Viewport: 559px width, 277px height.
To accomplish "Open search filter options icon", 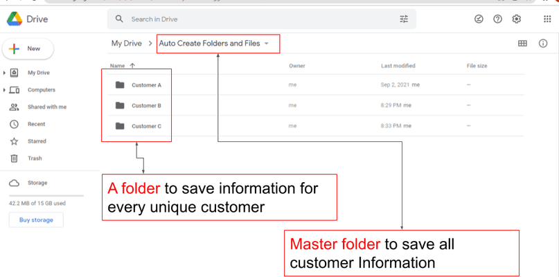I will coord(404,19).
